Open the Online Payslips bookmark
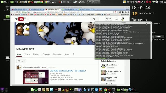Image resolution: width=166 pixels, height=93 pixels. coord(90,14)
